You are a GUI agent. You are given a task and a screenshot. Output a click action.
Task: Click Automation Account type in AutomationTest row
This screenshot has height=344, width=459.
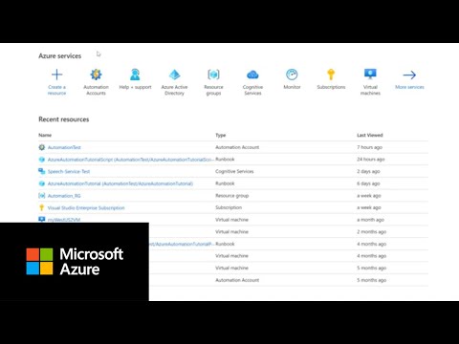click(237, 147)
